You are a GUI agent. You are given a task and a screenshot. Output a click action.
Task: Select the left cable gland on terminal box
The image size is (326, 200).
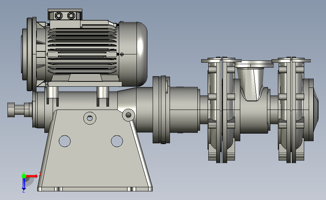59,15
